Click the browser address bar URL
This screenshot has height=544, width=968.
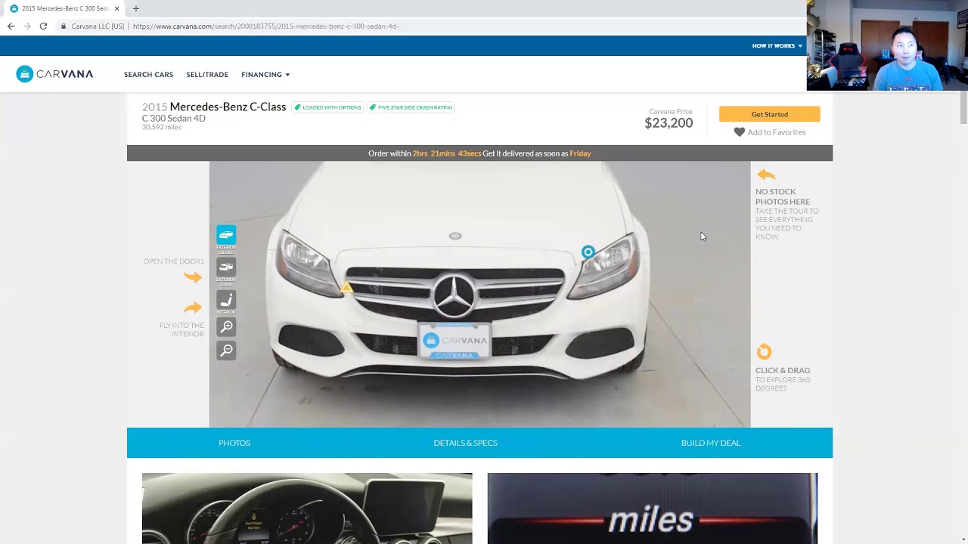click(x=265, y=26)
